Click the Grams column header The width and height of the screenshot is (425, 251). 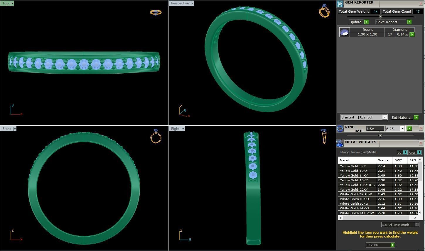click(x=384, y=160)
